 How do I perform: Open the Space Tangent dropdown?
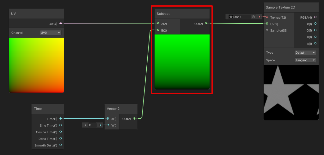(x=305, y=60)
